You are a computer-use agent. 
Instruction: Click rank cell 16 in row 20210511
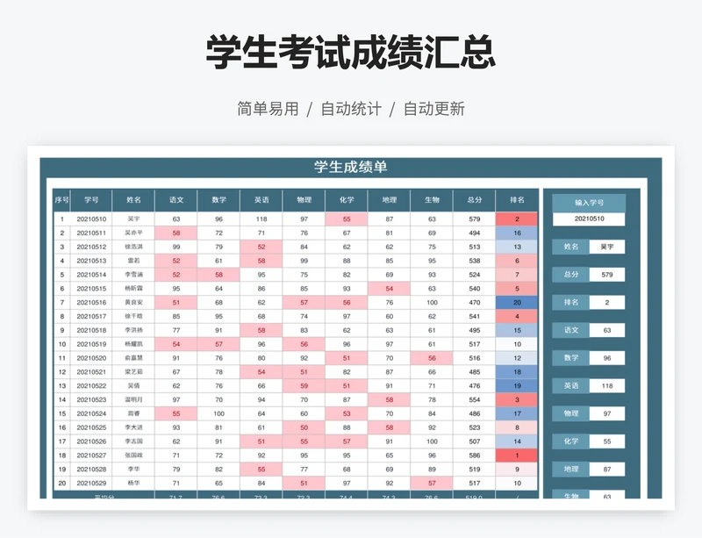[x=517, y=233]
